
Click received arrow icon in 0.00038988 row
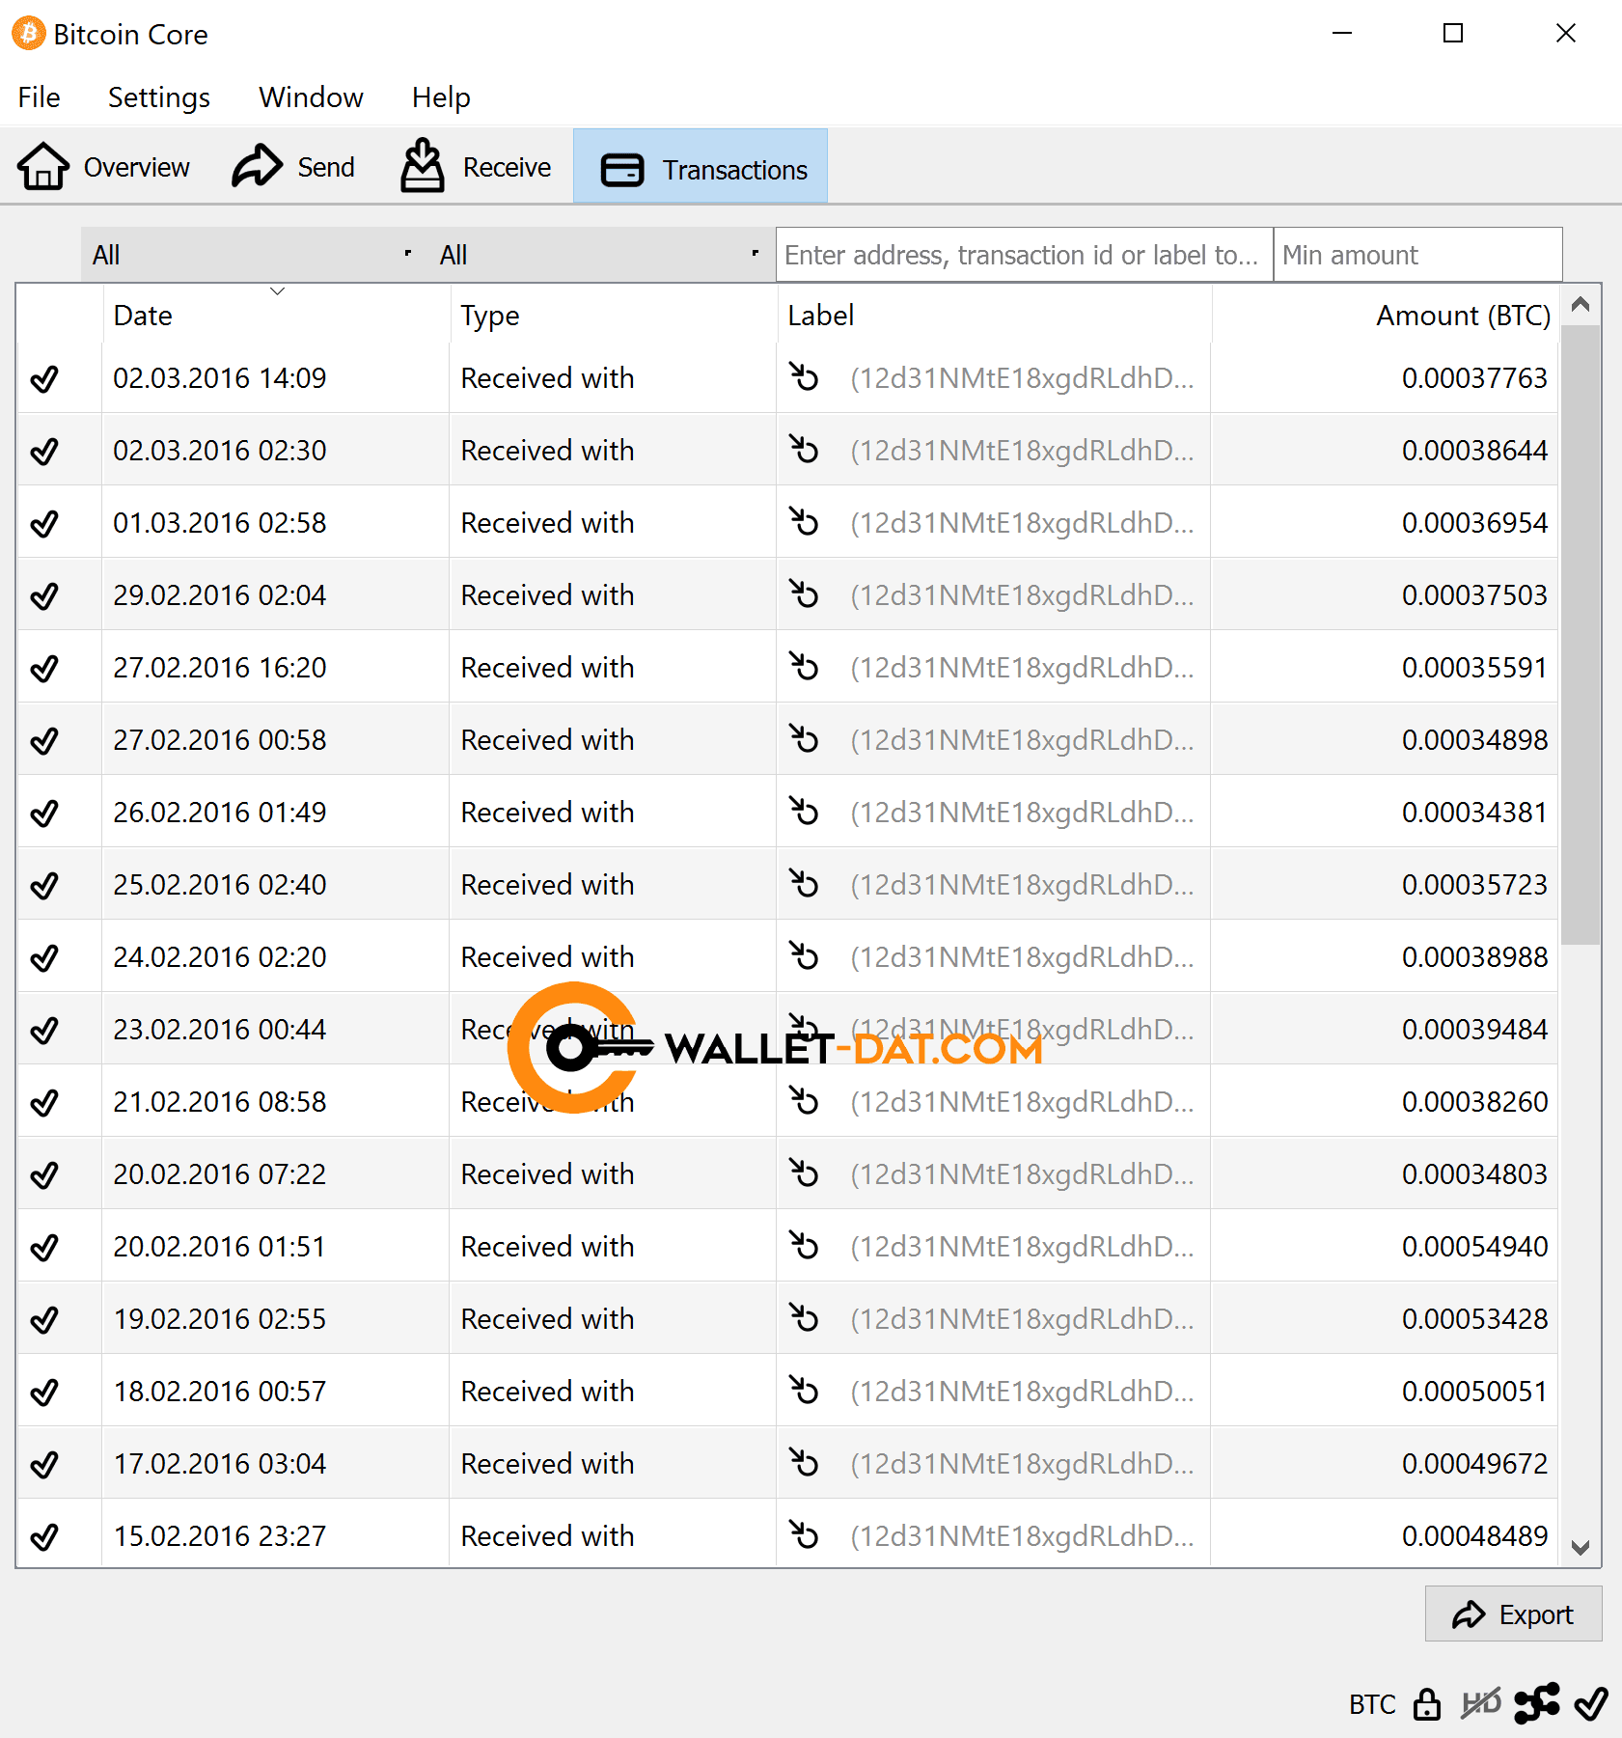click(x=804, y=955)
